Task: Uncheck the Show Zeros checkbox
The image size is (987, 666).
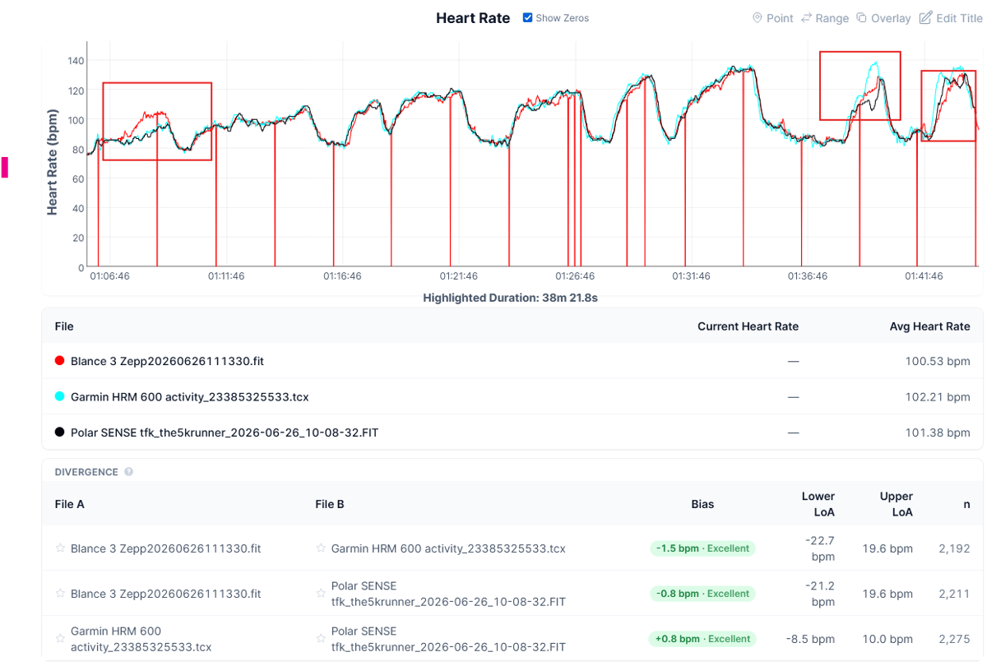Action: [527, 17]
